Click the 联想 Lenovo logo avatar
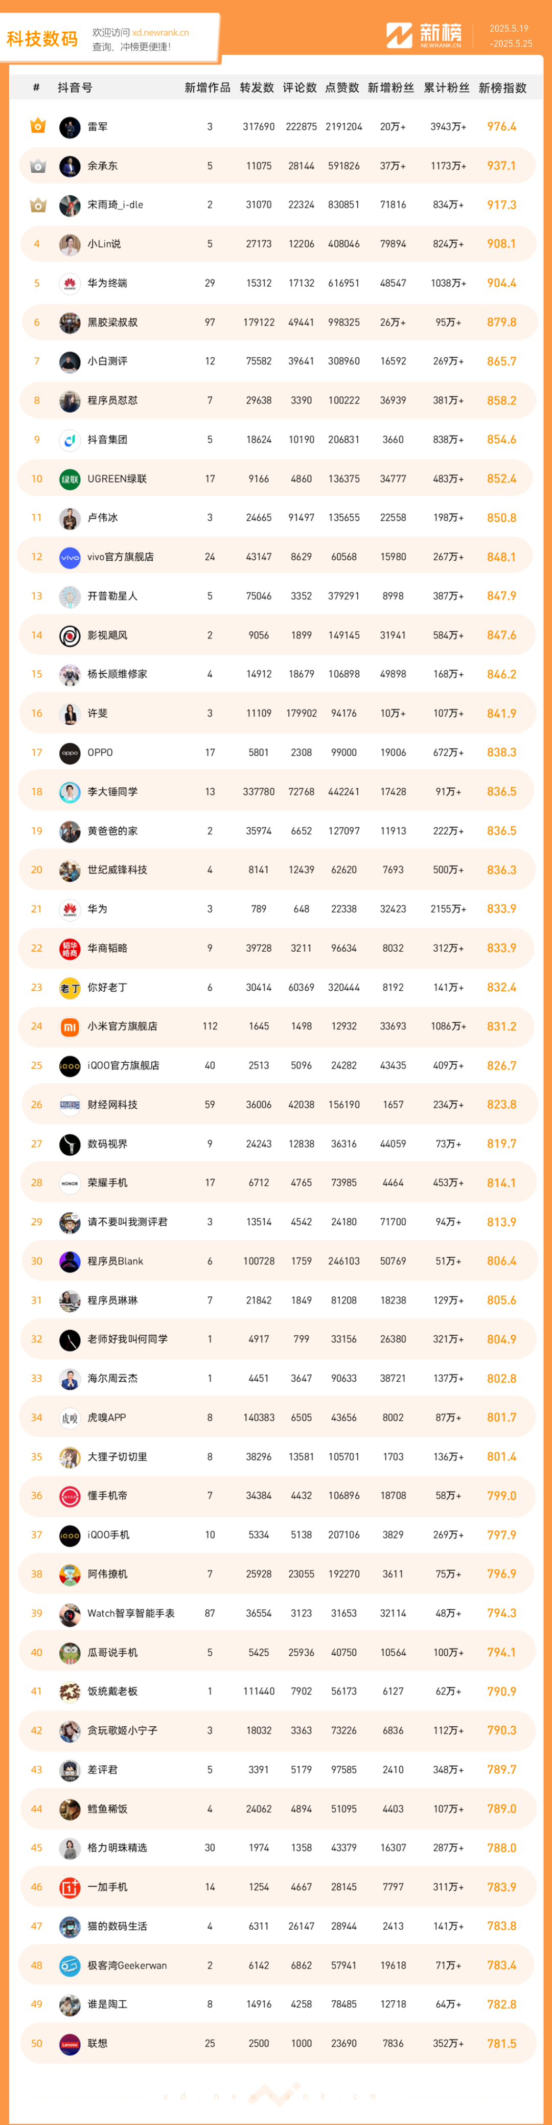Viewport: 552px width, 2125px height. [70, 2043]
